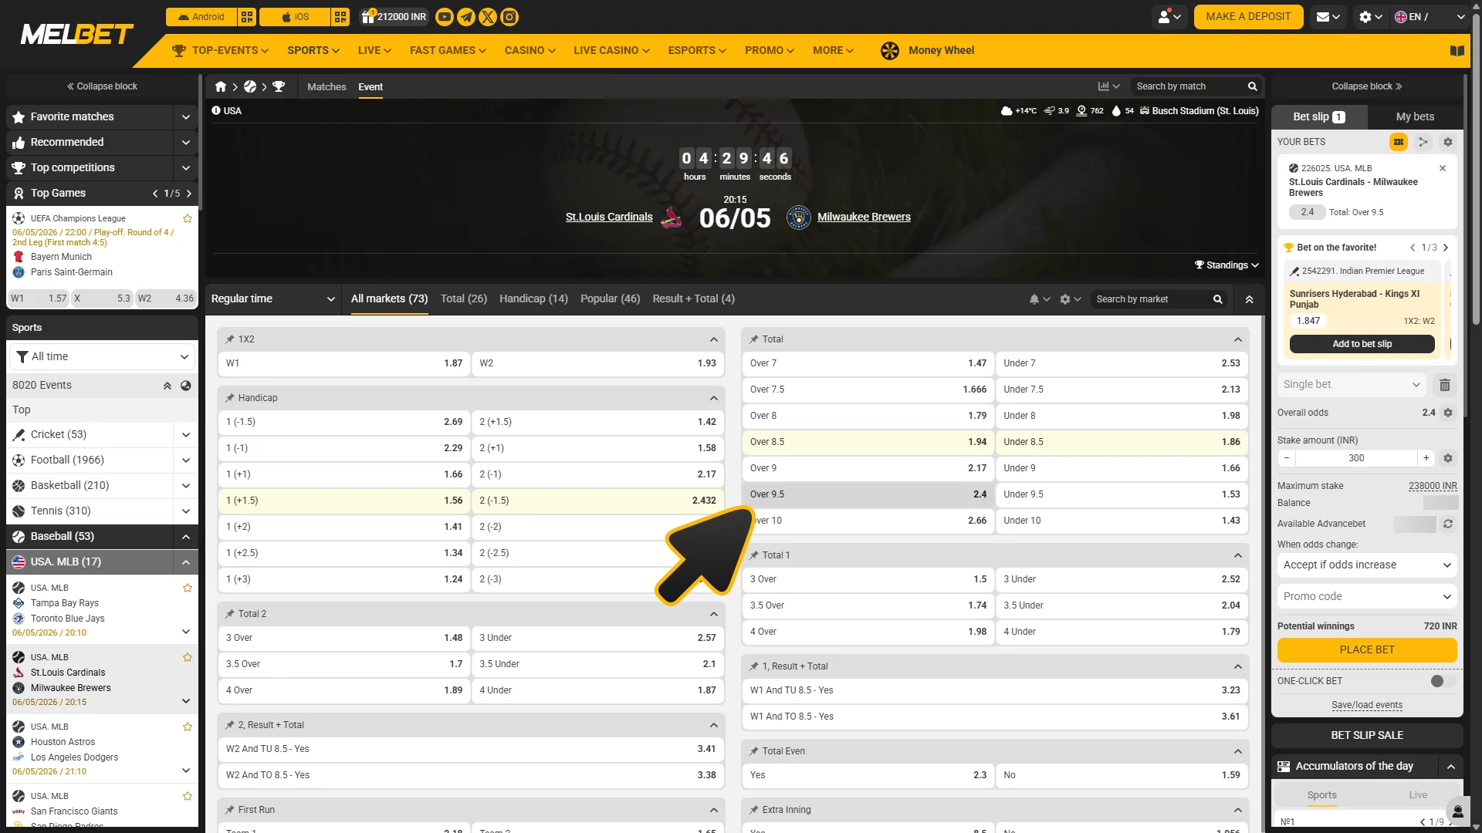Open the Instagram social icon
This screenshot has height=833, width=1482.
509,17
